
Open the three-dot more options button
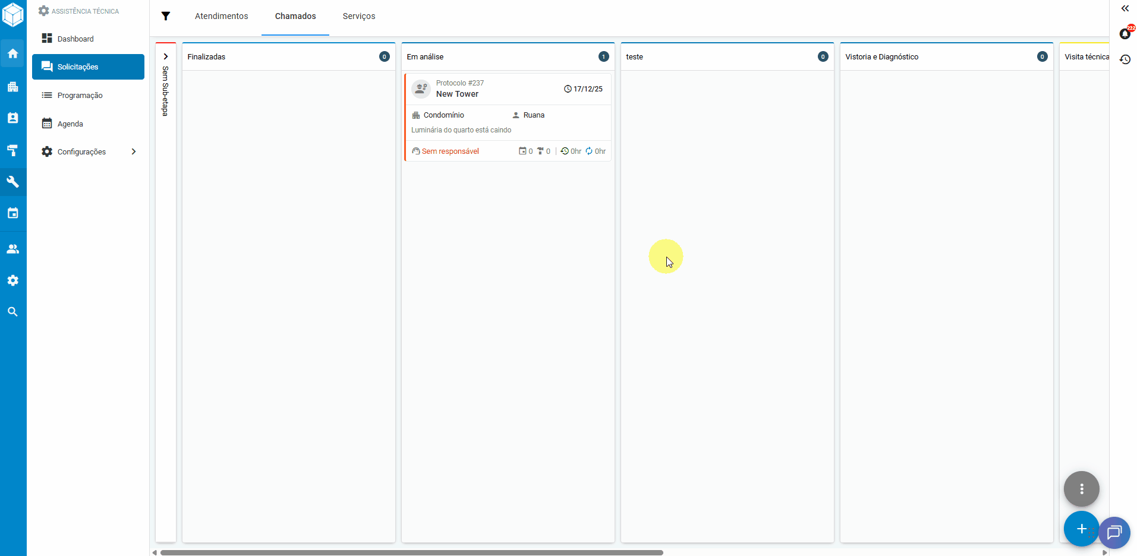1081,489
